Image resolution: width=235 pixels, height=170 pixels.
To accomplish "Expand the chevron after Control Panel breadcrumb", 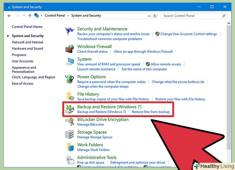I will tap(68, 16).
